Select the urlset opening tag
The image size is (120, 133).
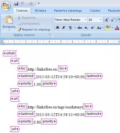pos(10,53)
